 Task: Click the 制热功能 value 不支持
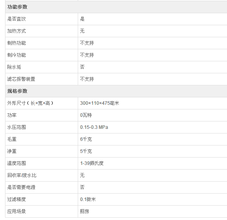[x=87, y=43]
